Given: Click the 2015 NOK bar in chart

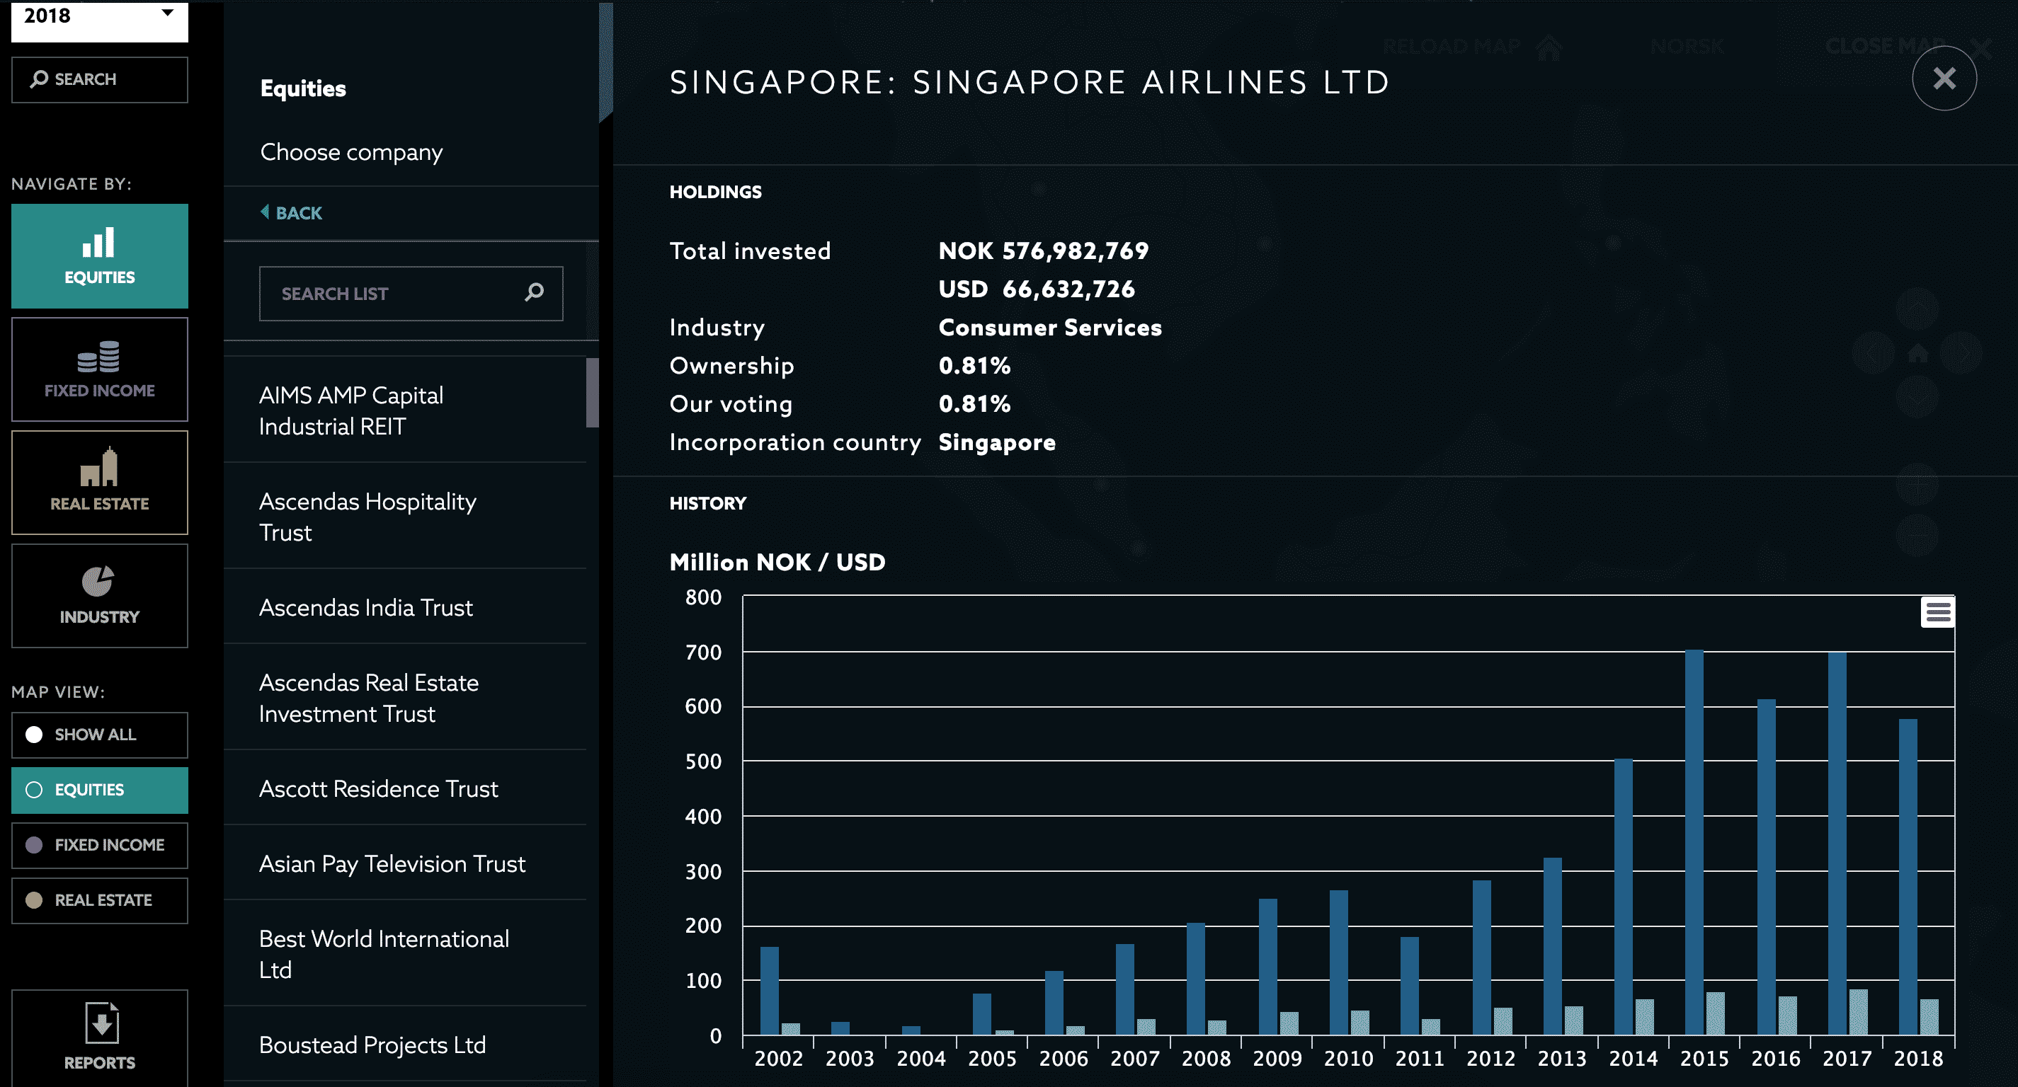Looking at the screenshot, I should click(x=1694, y=842).
